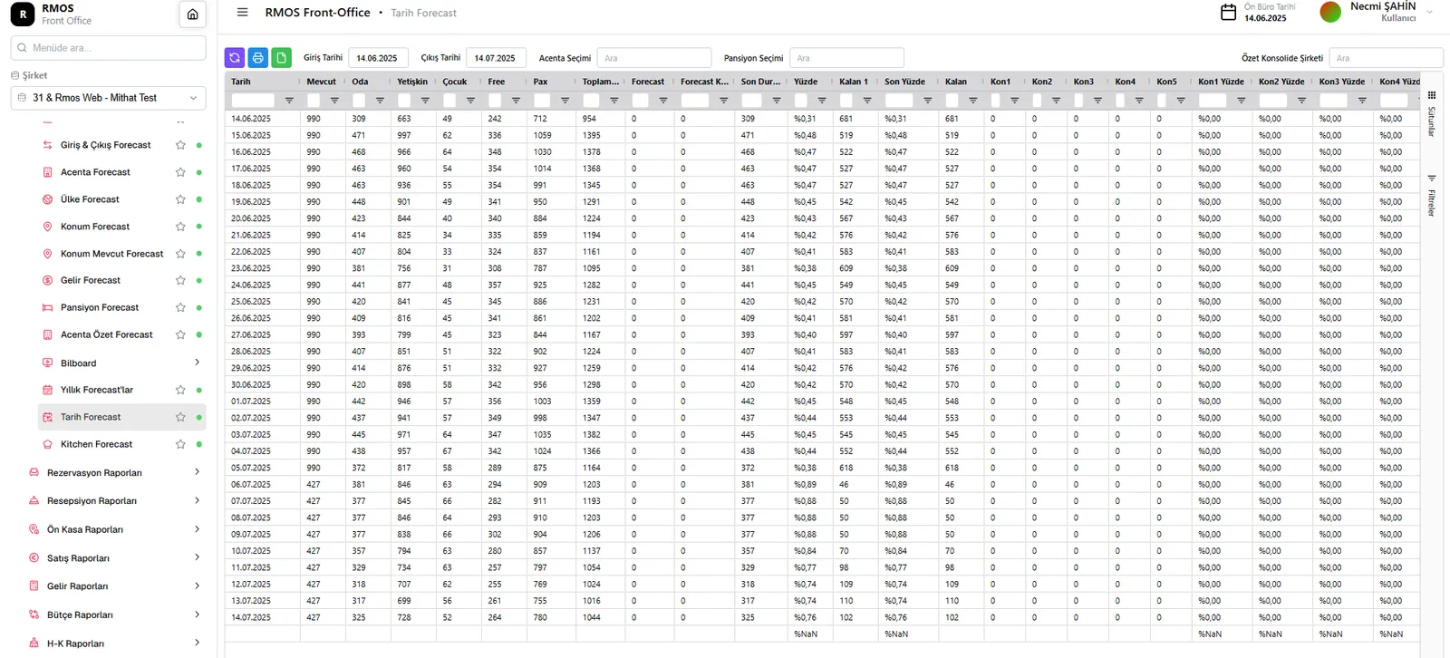Image resolution: width=1450 pixels, height=658 pixels.
Task: Click the Çıkış Tarihi date field
Action: click(497, 58)
